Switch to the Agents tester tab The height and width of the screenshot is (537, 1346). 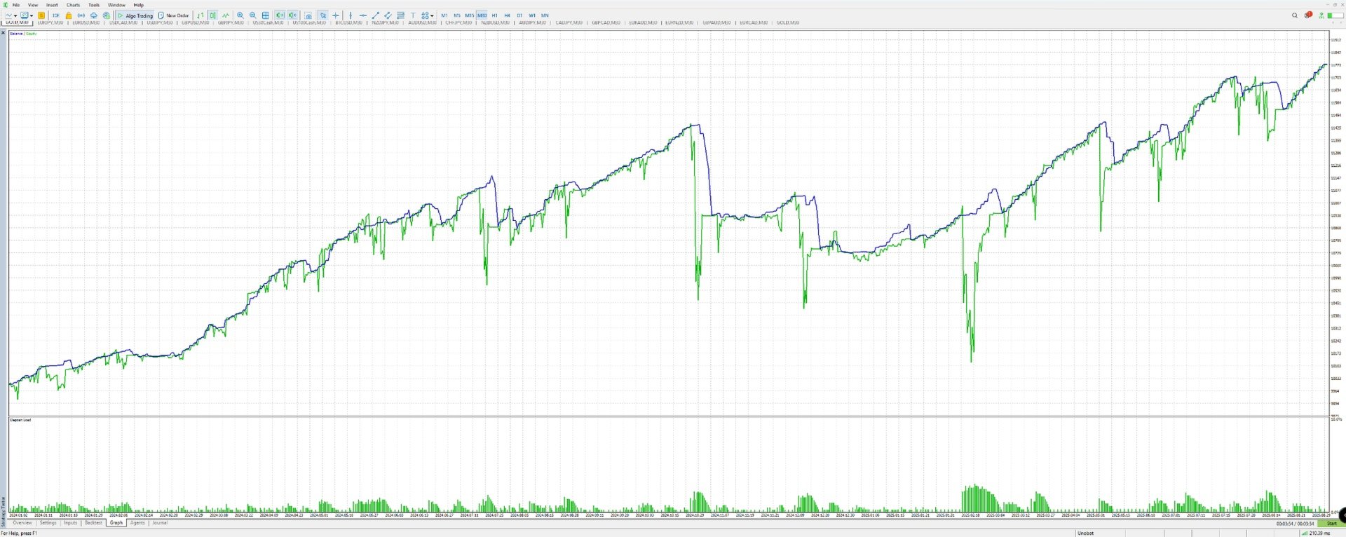pos(137,523)
